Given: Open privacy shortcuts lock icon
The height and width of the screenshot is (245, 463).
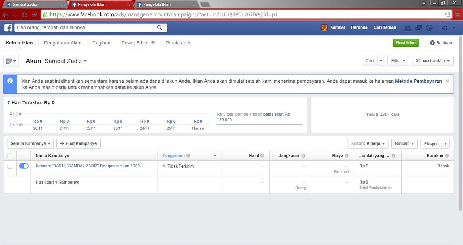Looking at the screenshot, I should tap(445, 28).
